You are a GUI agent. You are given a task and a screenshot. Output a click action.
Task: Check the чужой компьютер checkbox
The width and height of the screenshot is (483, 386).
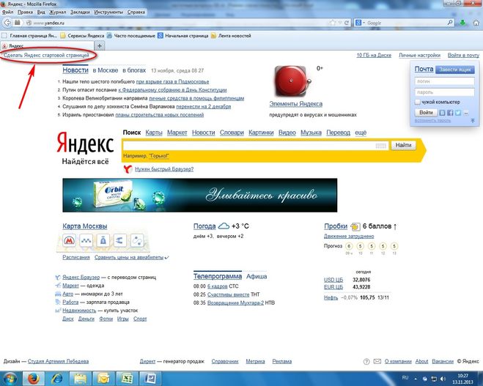417,102
